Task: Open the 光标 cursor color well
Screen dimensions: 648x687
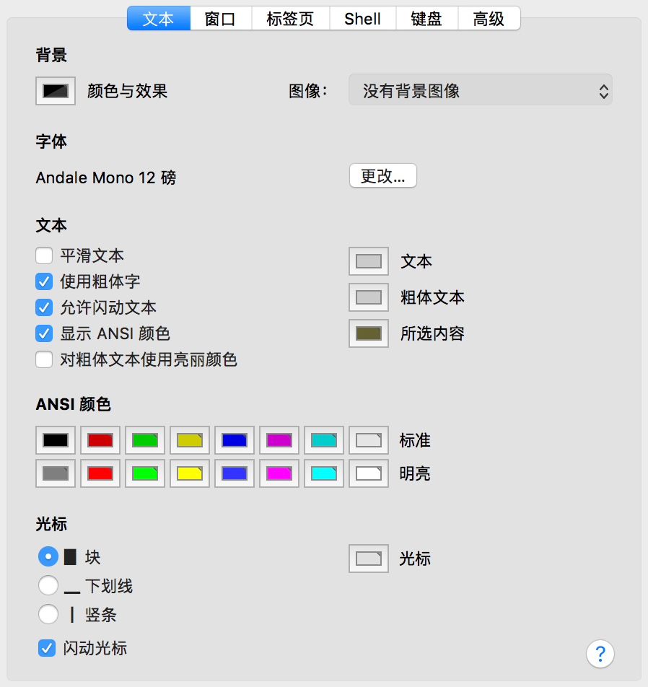Action: click(x=368, y=559)
